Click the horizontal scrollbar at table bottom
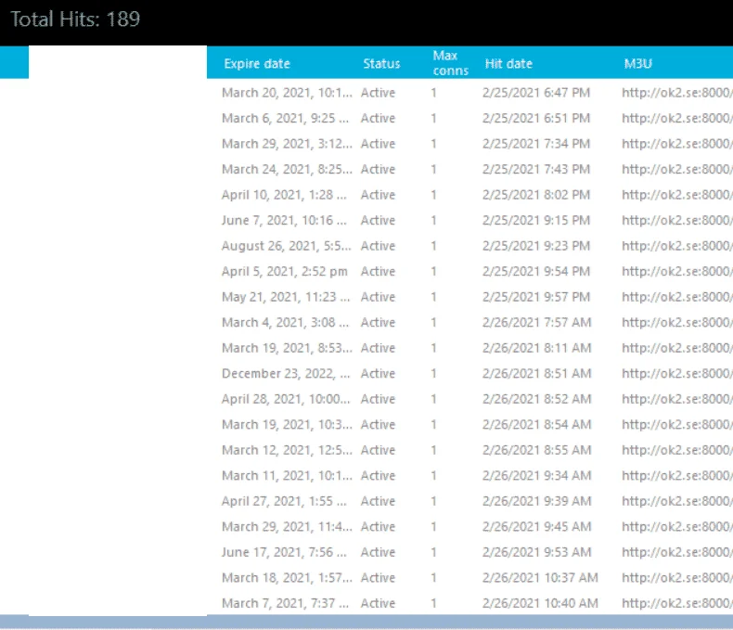Screen dimensions: 733x630 coord(366,622)
